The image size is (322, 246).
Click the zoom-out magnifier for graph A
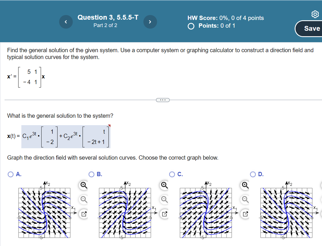tap(83, 200)
